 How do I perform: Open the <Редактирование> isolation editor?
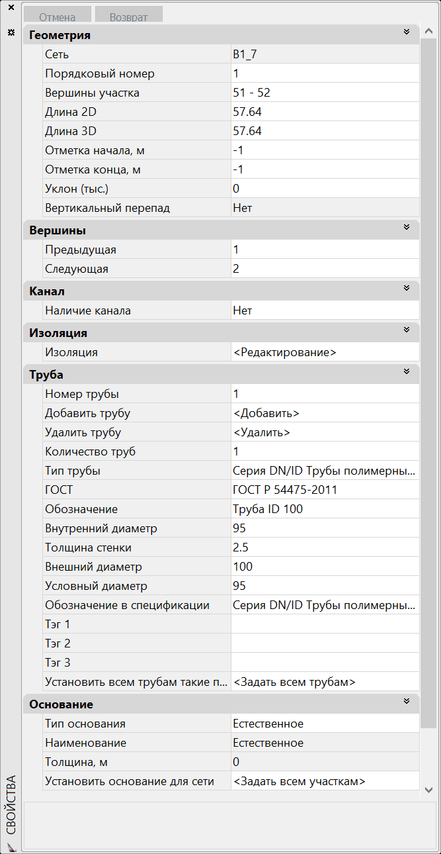click(x=285, y=353)
